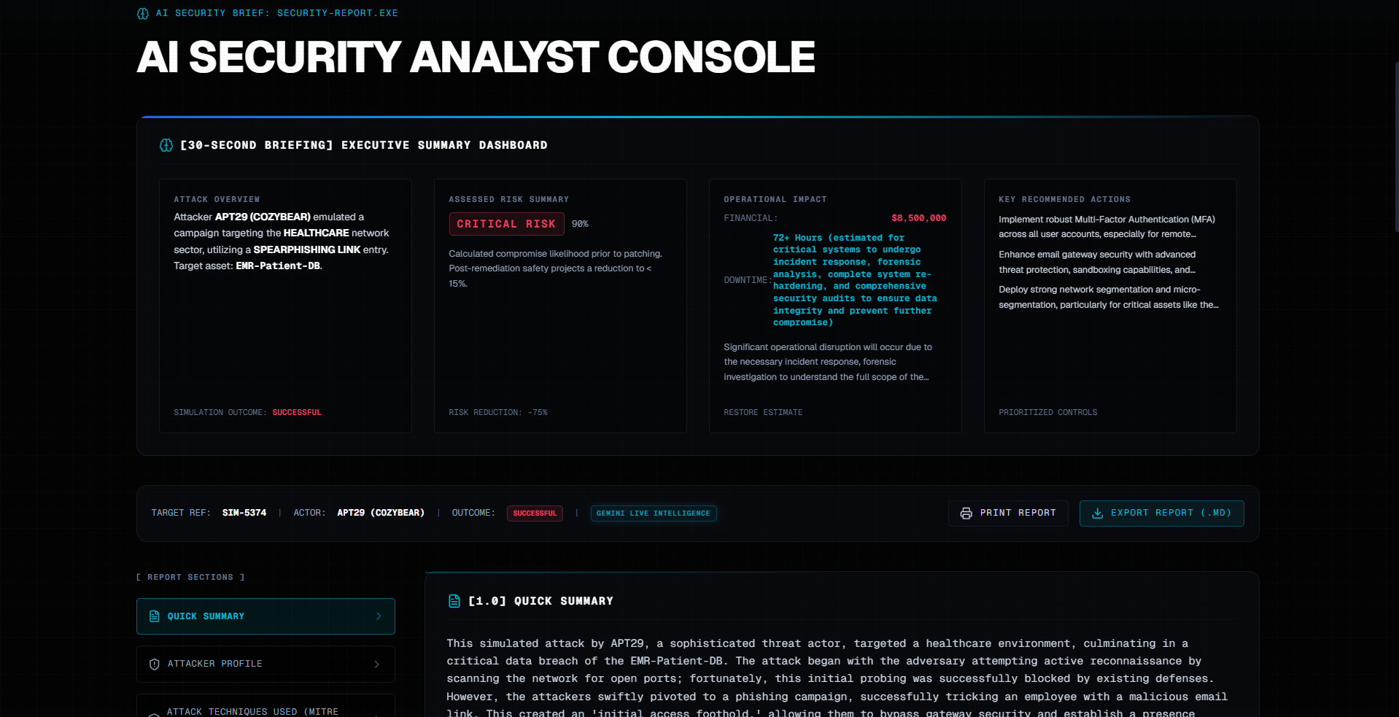Click the SIM-5374 target reference

point(244,513)
